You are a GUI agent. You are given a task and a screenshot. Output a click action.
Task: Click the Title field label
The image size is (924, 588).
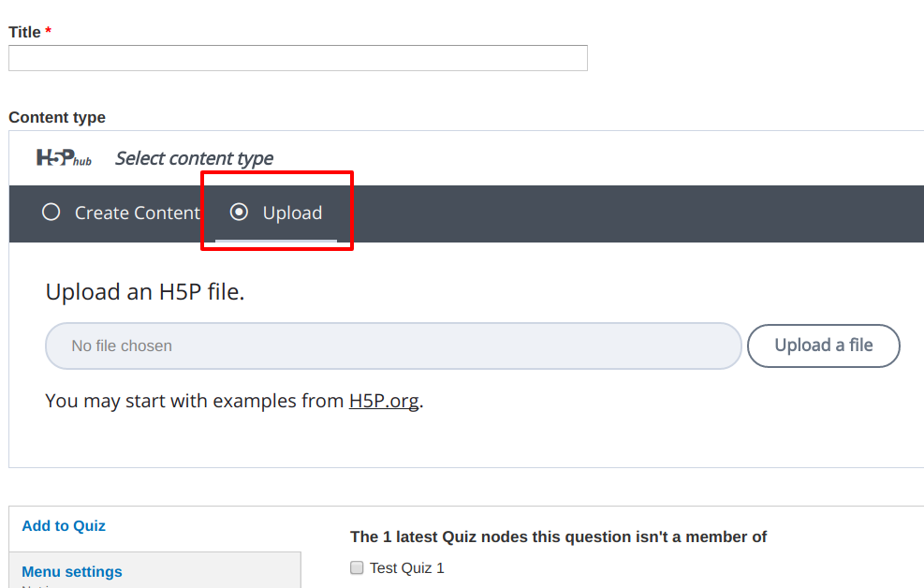[x=24, y=32]
